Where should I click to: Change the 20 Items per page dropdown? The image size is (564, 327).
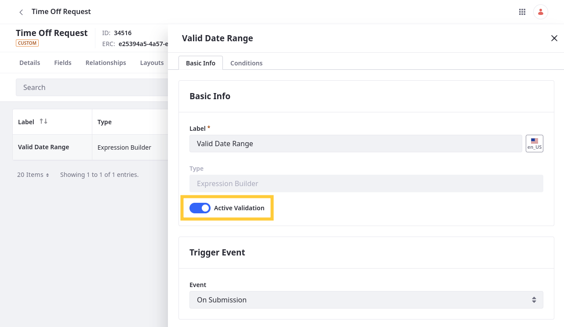(33, 175)
